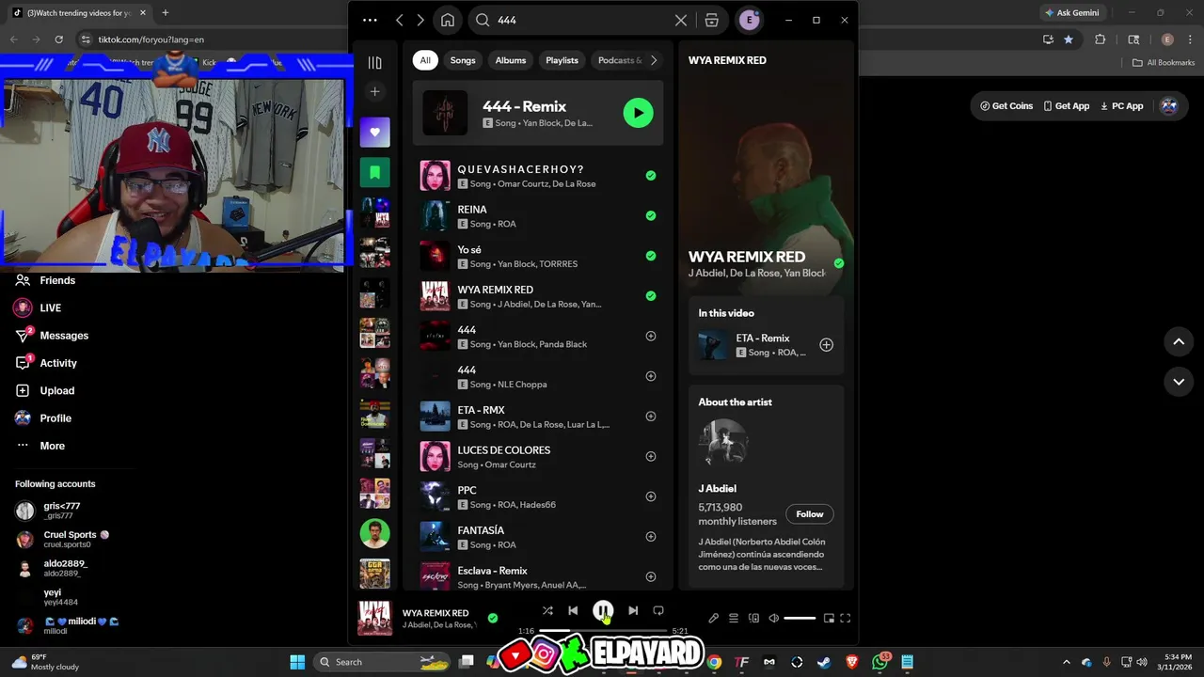Viewport: 1204px width, 677px height.
Task: Show more filter chips with the arrow
Action: tap(654, 60)
